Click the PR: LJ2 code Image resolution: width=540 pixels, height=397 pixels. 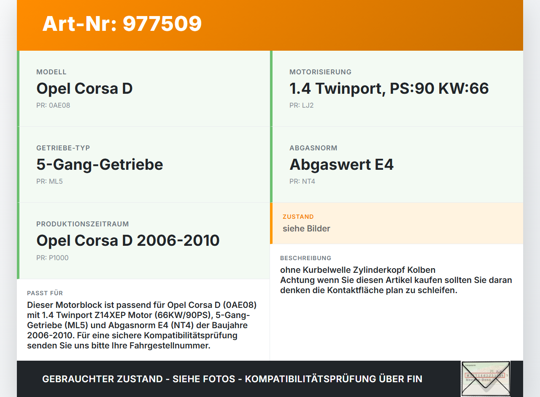coord(301,105)
